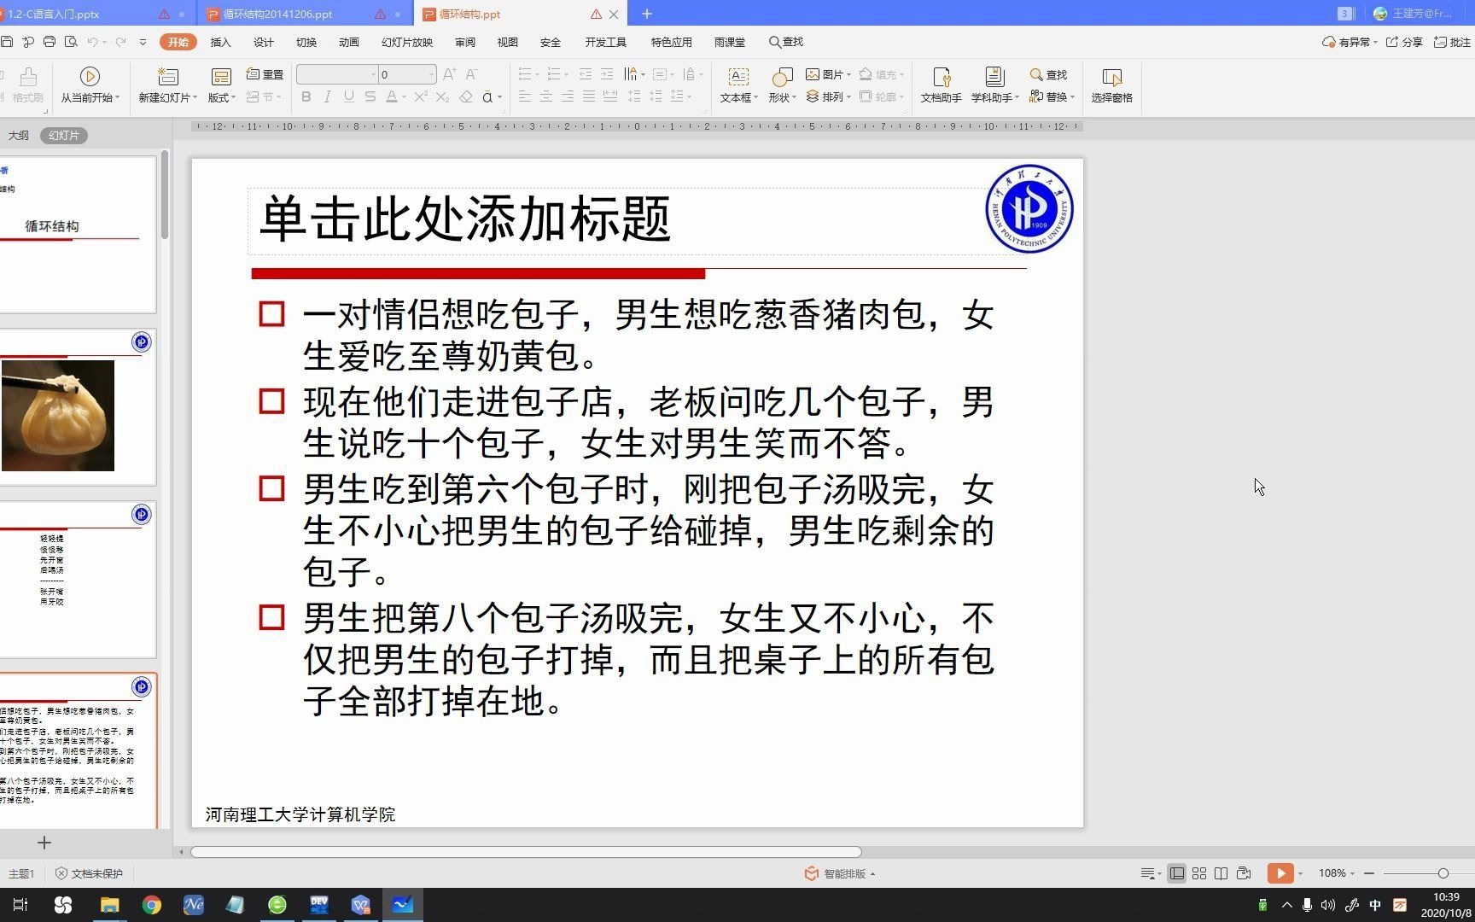Open the 文档助手 document assistant
The width and height of the screenshot is (1475, 922).
pos(942,85)
